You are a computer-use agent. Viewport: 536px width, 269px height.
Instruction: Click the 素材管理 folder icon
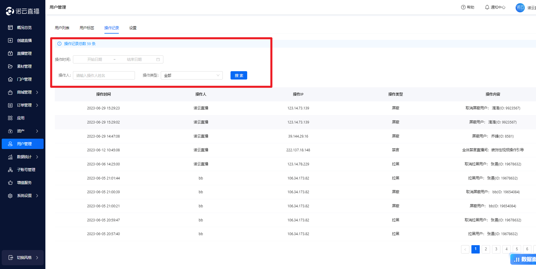point(10,66)
